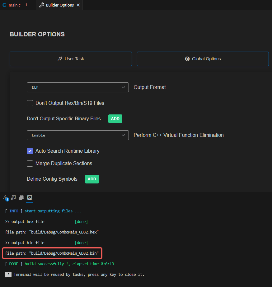Uncheck Auto Search Runtime Library
The width and height of the screenshot is (272, 287).
30,151
